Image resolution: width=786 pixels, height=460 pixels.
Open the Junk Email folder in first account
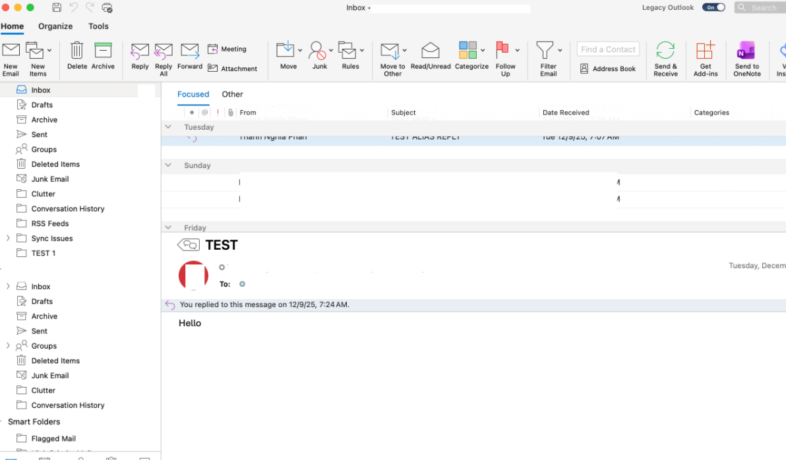[50, 179]
